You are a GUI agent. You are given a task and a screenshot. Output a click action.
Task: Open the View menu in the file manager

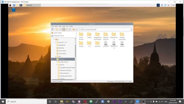60,27
